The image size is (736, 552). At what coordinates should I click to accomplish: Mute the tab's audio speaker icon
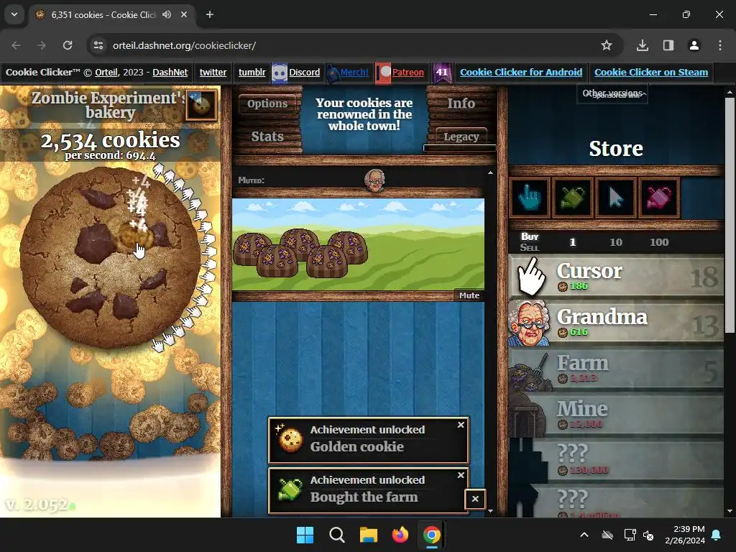(167, 14)
